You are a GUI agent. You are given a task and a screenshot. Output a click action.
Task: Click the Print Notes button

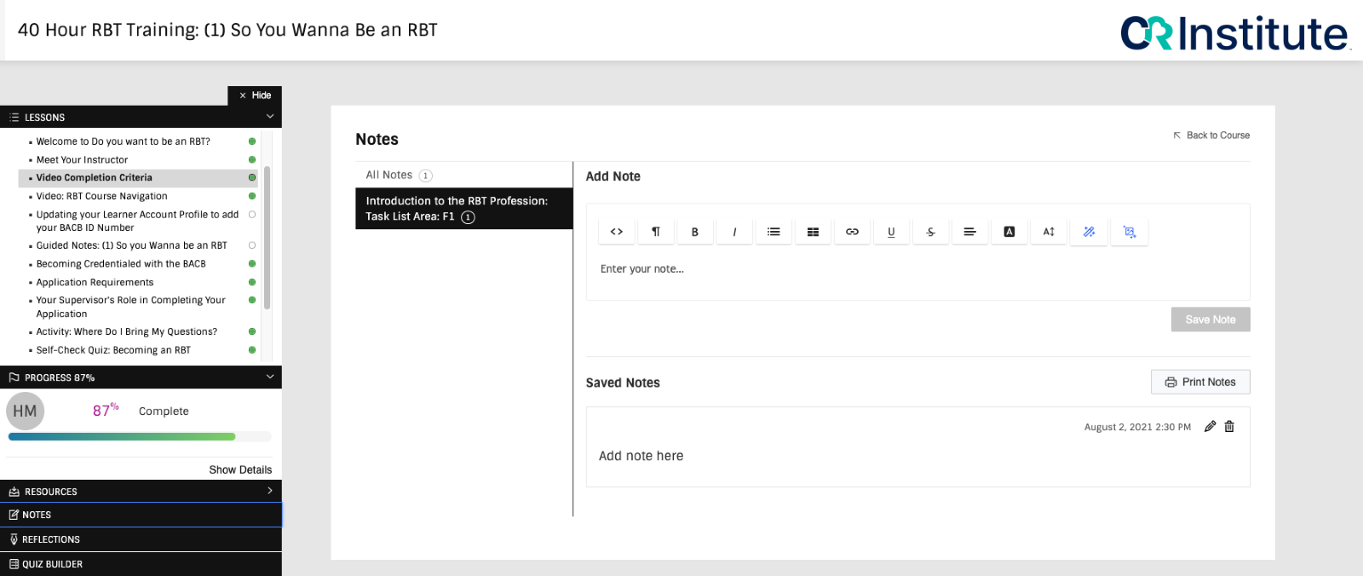point(1200,382)
